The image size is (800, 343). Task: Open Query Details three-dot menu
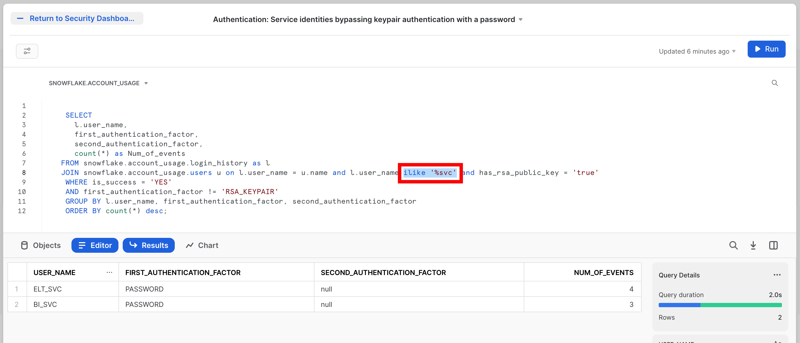pos(777,275)
